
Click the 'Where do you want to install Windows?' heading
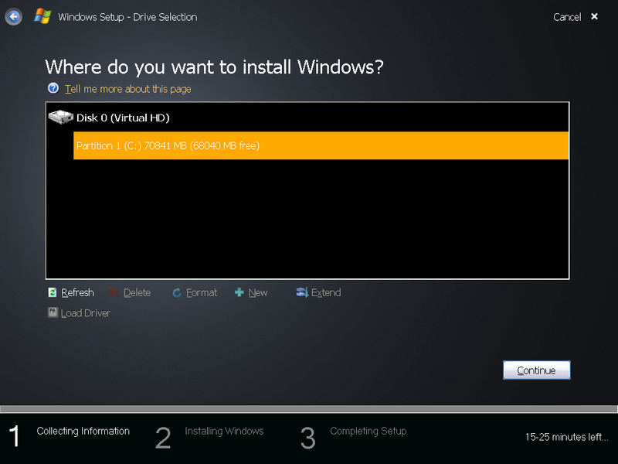coord(214,67)
